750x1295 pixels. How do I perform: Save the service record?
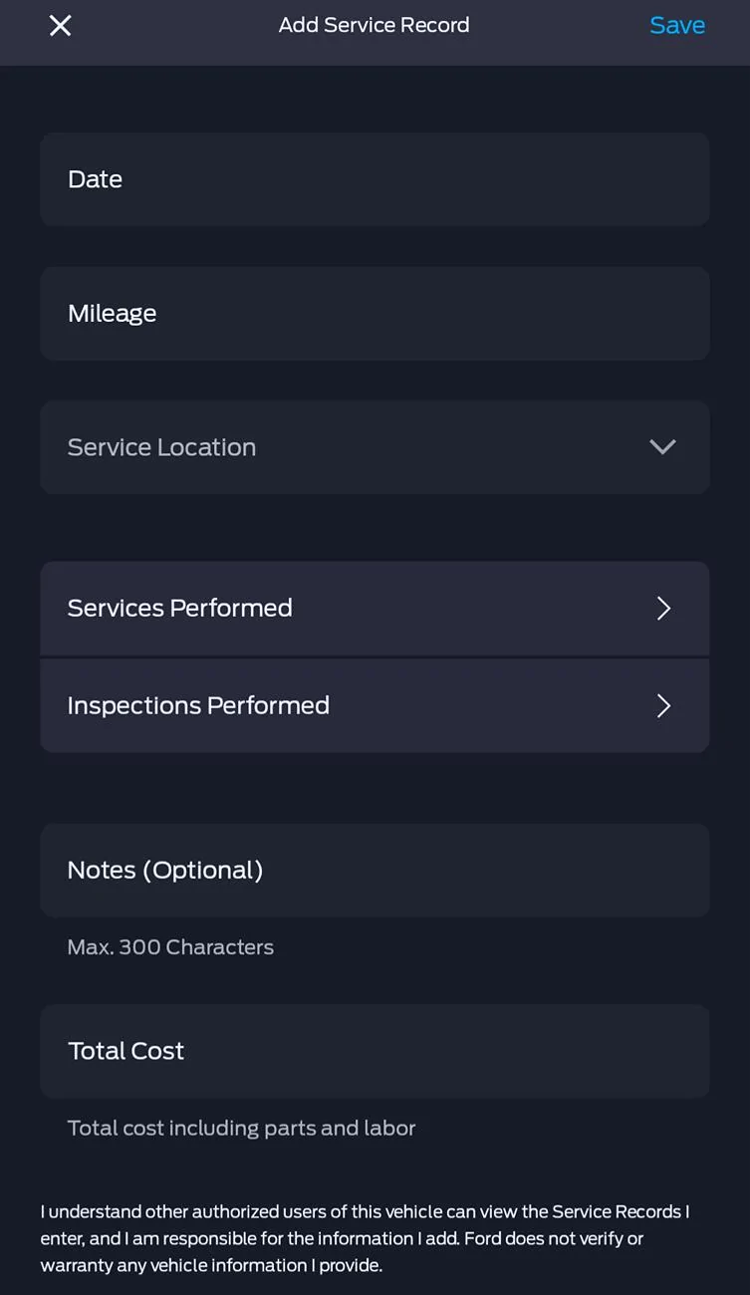[x=676, y=26]
